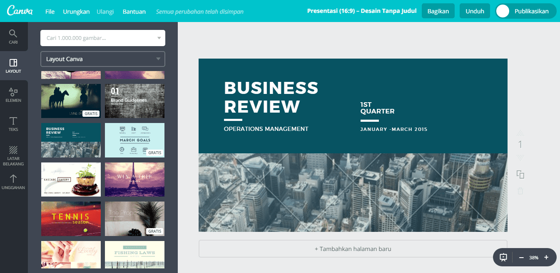Open the Bantuan menu

(x=134, y=11)
